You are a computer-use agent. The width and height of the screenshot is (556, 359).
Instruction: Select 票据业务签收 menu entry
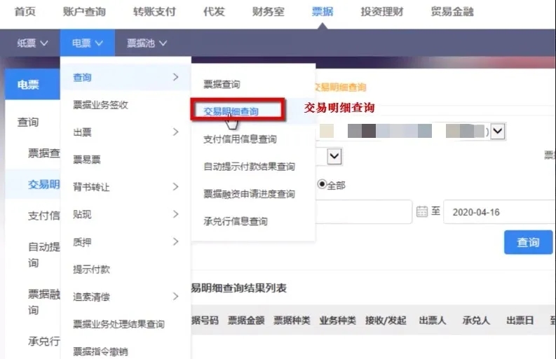coord(100,105)
